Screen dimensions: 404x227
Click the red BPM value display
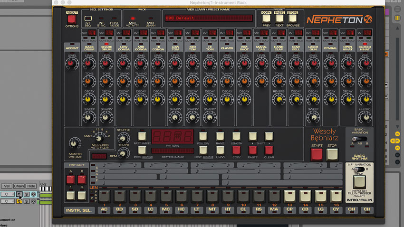pos(99,156)
